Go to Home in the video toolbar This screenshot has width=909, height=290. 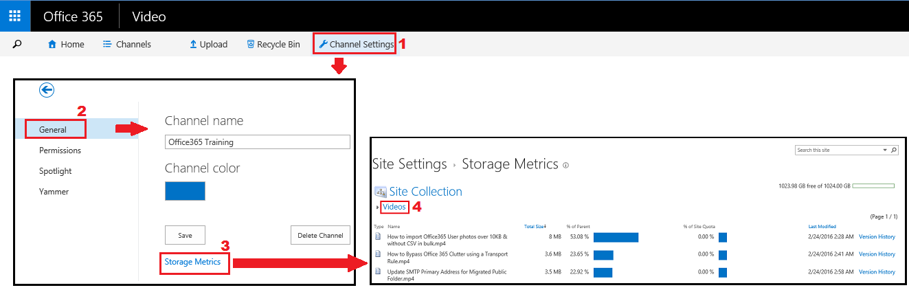tap(66, 44)
